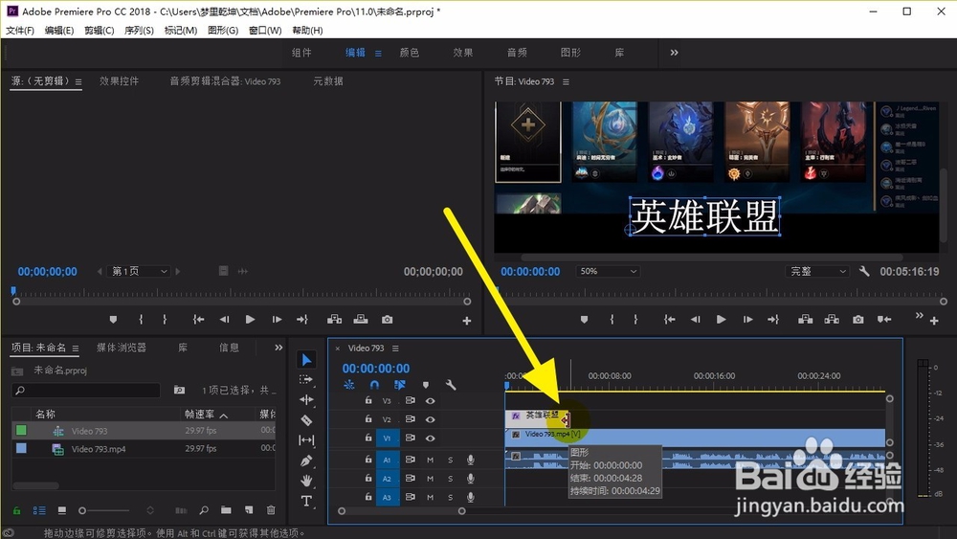Open Program panel 节目 menu icon
This screenshot has height=539, width=957.
(x=566, y=81)
